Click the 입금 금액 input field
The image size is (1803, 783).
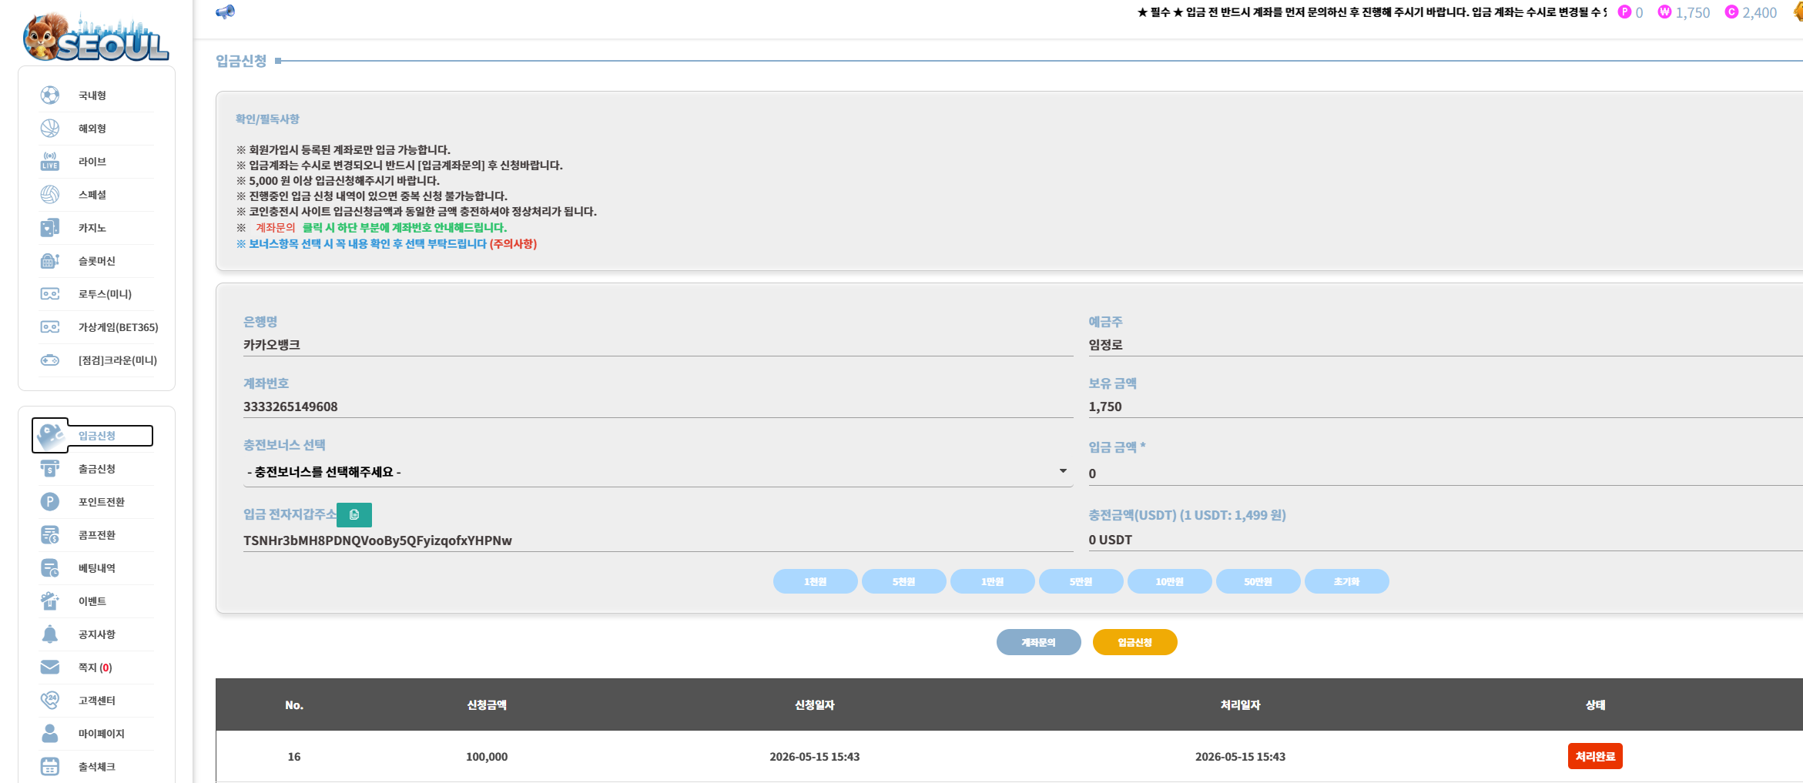pos(1445,473)
